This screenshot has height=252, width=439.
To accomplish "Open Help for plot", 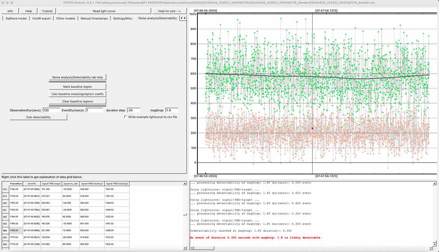I will pos(169,11).
